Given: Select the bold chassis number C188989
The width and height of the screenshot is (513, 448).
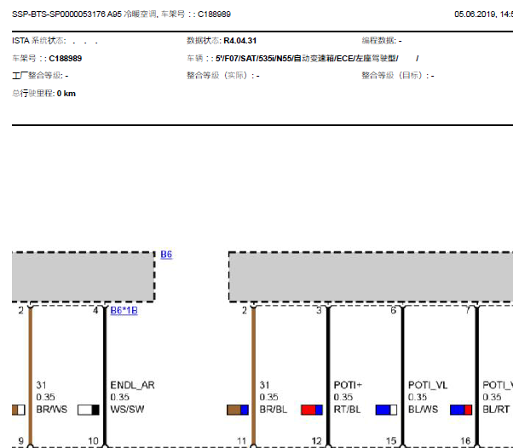Looking at the screenshot, I should pos(65,59).
